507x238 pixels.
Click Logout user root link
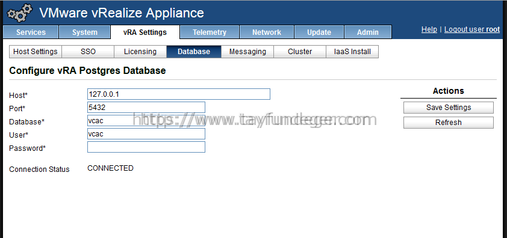click(472, 29)
